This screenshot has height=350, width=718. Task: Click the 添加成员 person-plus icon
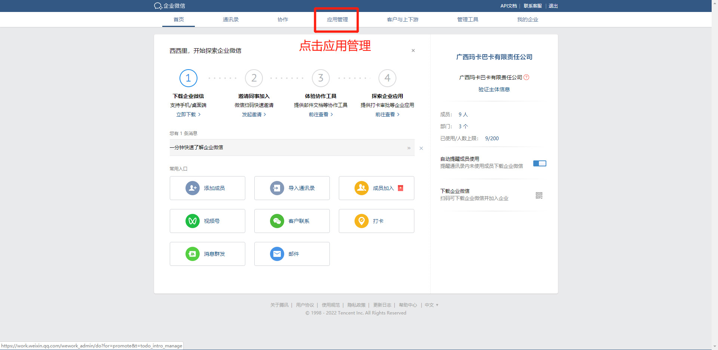pyautogui.click(x=193, y=188)
